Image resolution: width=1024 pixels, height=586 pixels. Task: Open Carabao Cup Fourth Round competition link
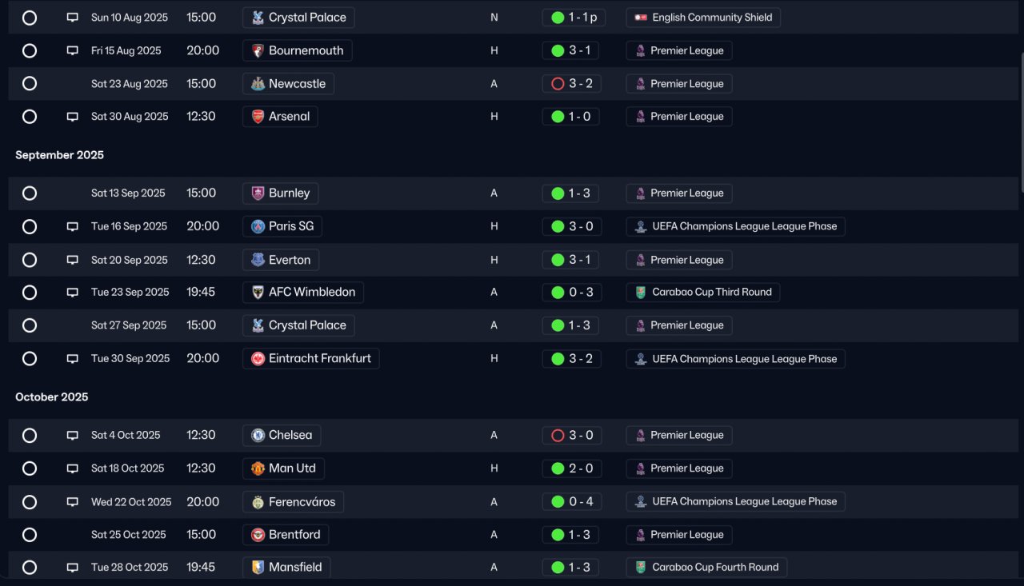706,568
